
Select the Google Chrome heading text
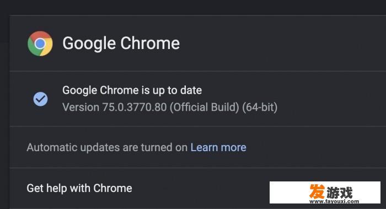(121, 44)
